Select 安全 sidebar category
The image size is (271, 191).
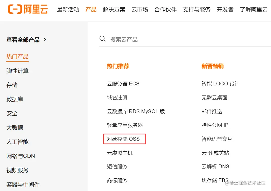tap(12, 113)
